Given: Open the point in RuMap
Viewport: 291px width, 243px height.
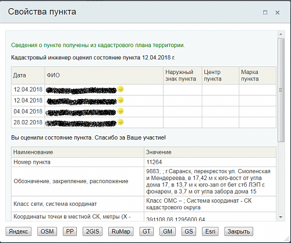Looking at the screenshot, I should (121, 231).
